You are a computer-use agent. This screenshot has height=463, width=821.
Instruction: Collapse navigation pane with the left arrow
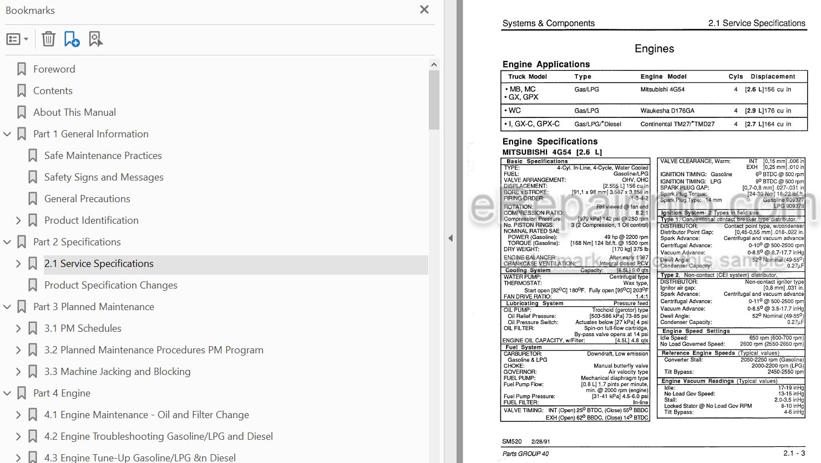pos(450,238)
